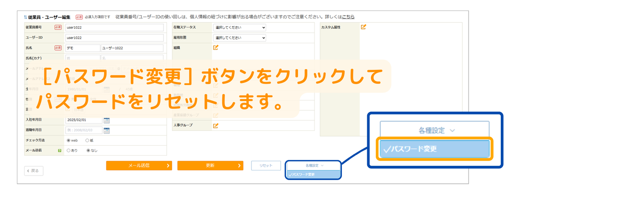This screenshot has width=627, height=198.
Task: Click the 従業員番号 input field
Action: click(114, 28)
